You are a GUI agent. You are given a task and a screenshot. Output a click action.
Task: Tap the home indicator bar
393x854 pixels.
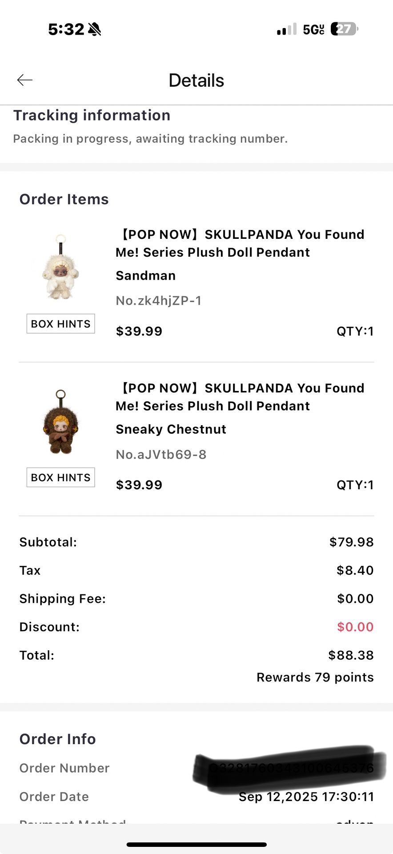point(196,844)
